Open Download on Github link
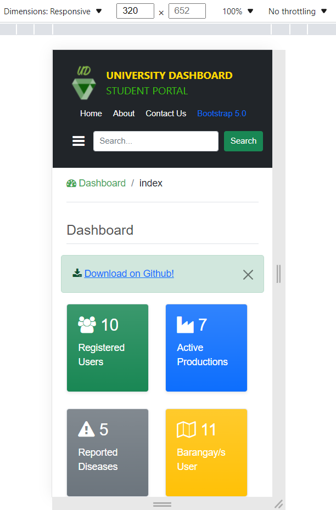This screenshot has width=336, height=510. [x=129, y=274]
